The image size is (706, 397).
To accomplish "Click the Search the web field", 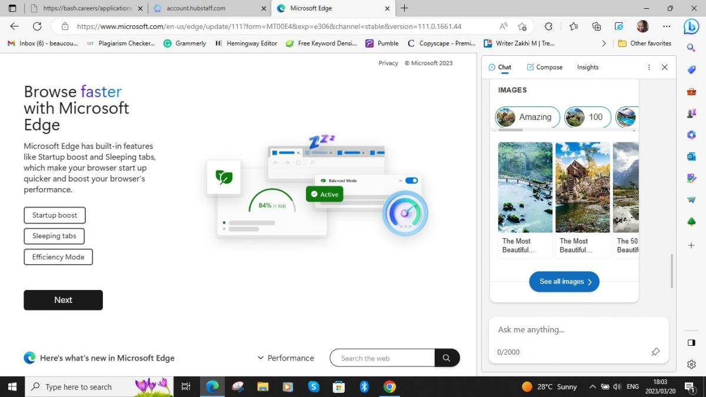I will [382, 358].
